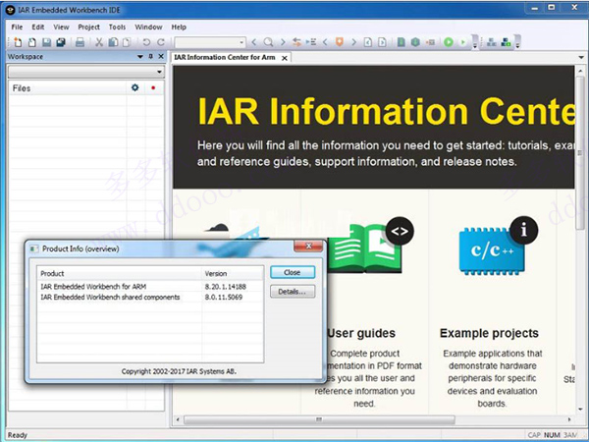Compile the file with green page icon

402,42
